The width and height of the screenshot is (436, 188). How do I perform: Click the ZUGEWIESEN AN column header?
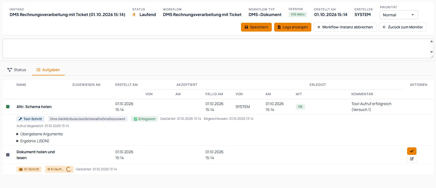pos(86,85)
